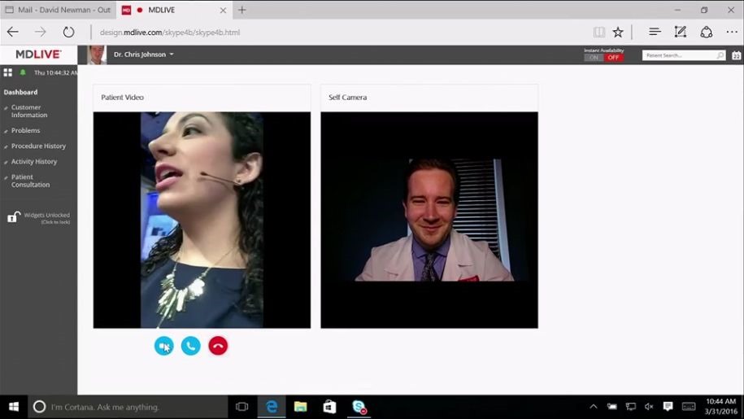Click the green notification bell icon
The image size is (744, 419).
pyautogui.click(x=23, y=72)
